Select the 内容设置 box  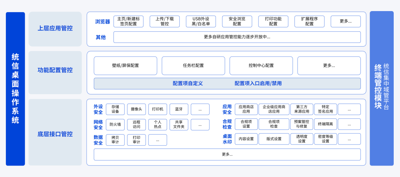246,139
